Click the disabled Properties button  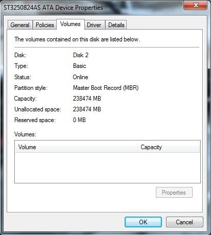click(174, 193)
